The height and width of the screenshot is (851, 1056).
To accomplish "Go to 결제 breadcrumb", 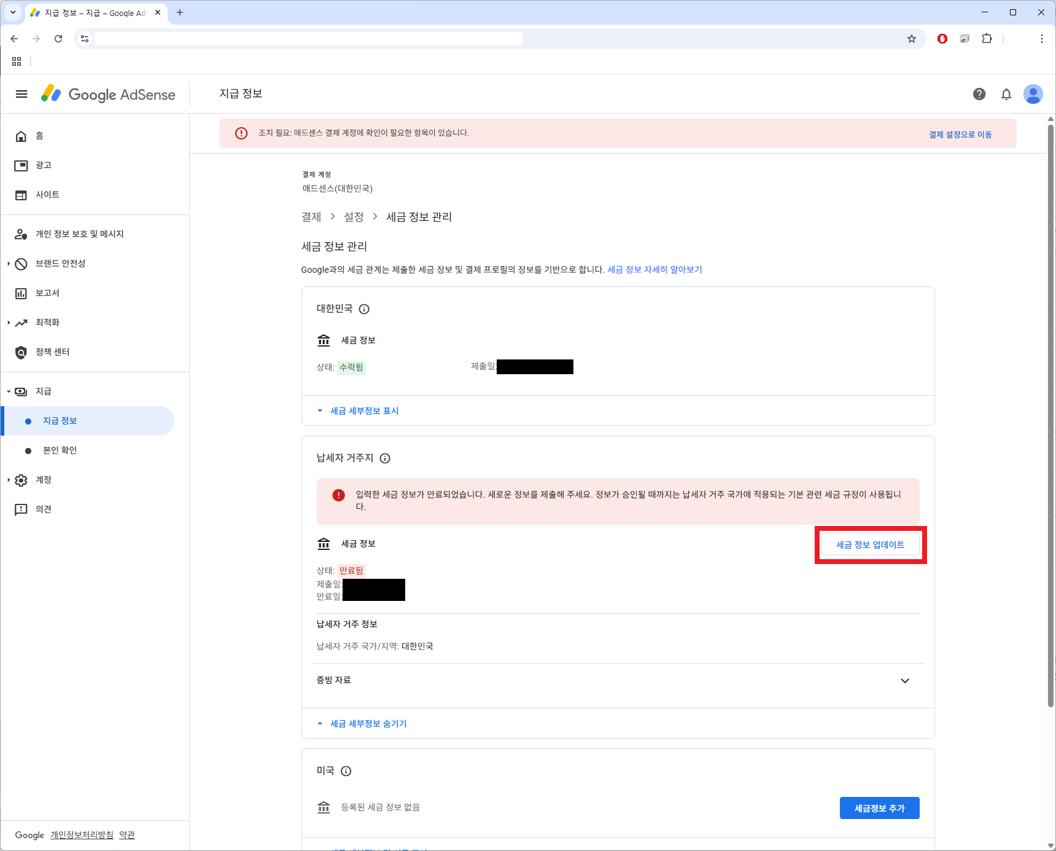I will (311, 217).
